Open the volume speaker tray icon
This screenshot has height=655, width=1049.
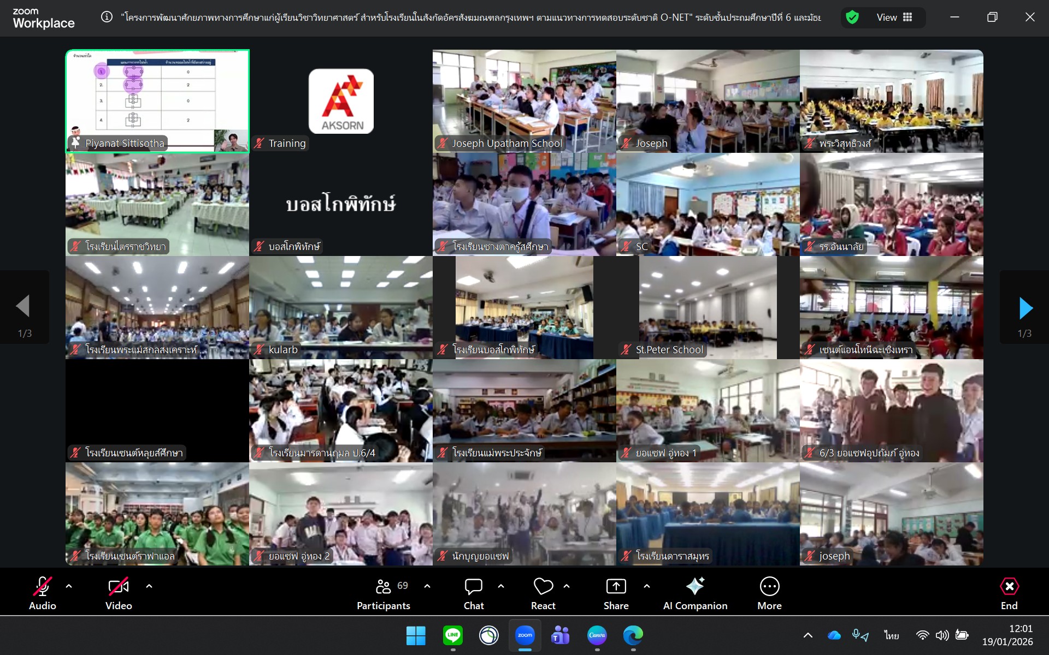[x=942, y=635]
